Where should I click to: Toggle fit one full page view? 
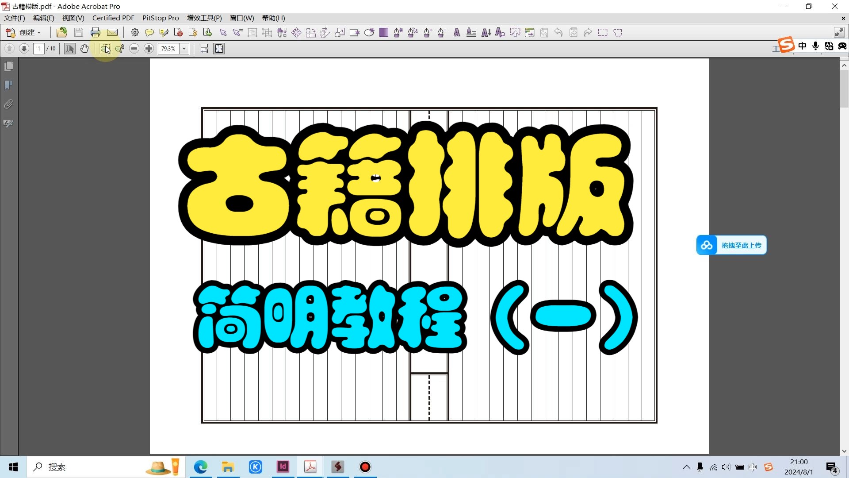tap(219, 48)
